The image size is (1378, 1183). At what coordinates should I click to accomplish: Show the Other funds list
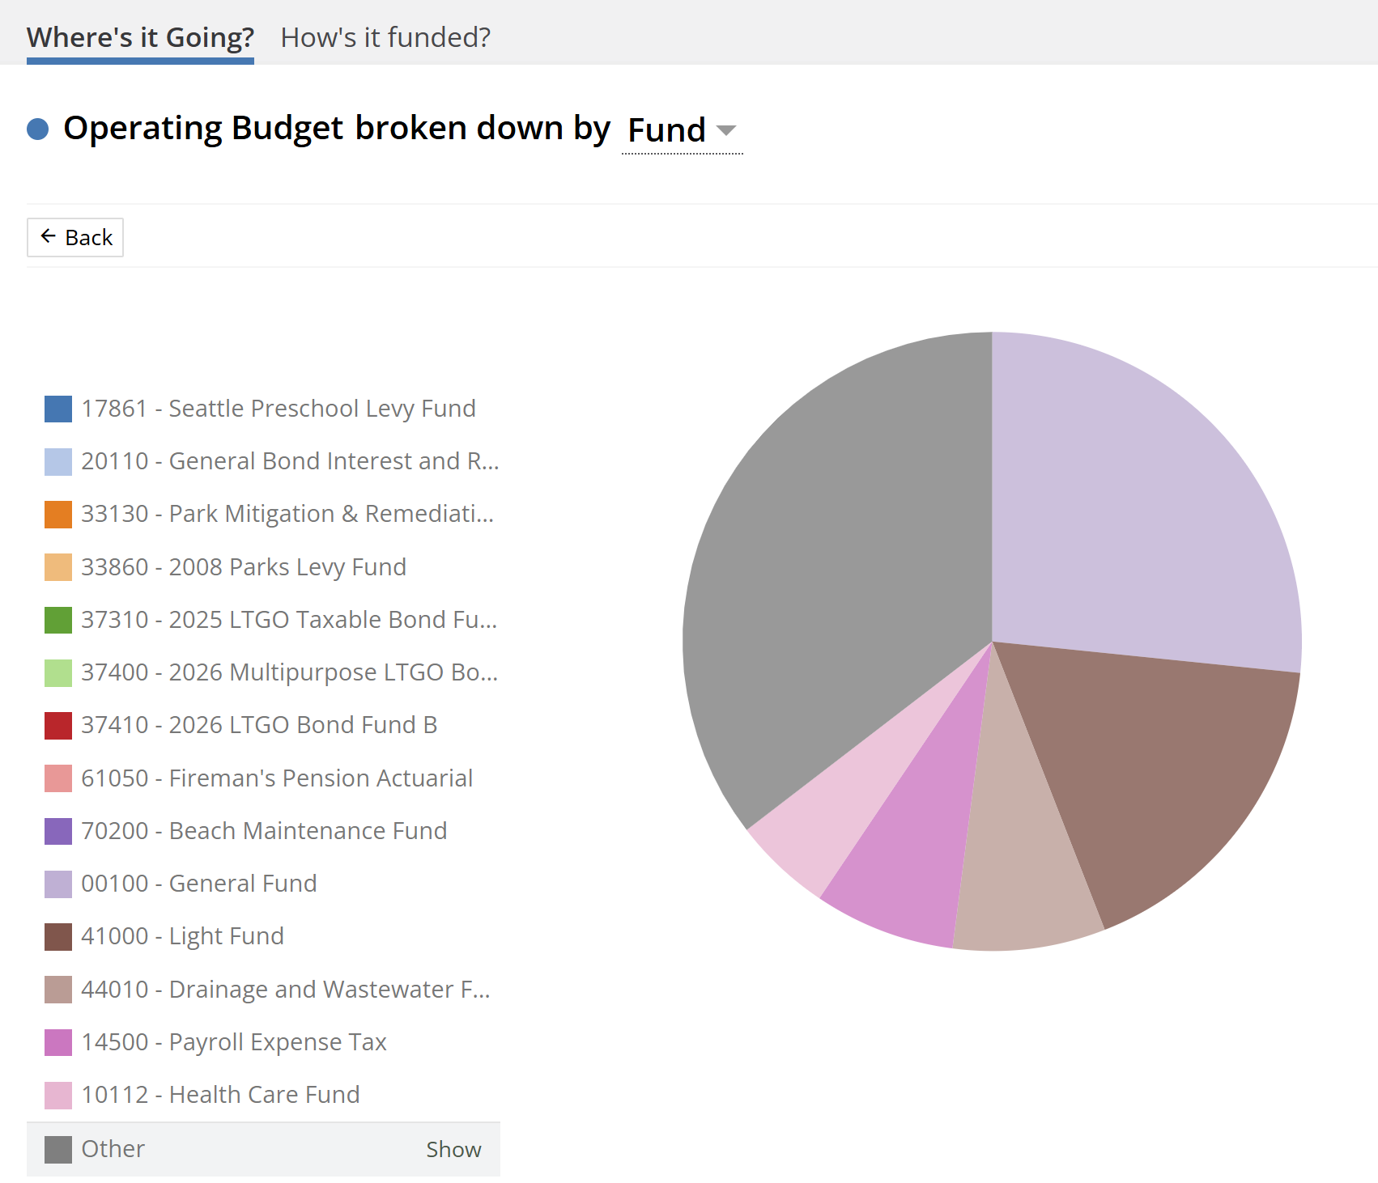pos(453,1149)
